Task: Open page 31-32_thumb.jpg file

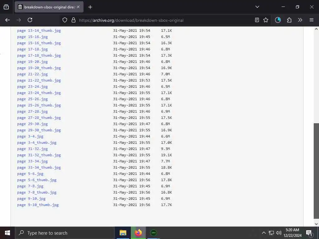Action: 39,155
